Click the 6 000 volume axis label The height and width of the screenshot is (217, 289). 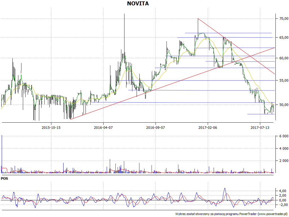click(283, 136)
